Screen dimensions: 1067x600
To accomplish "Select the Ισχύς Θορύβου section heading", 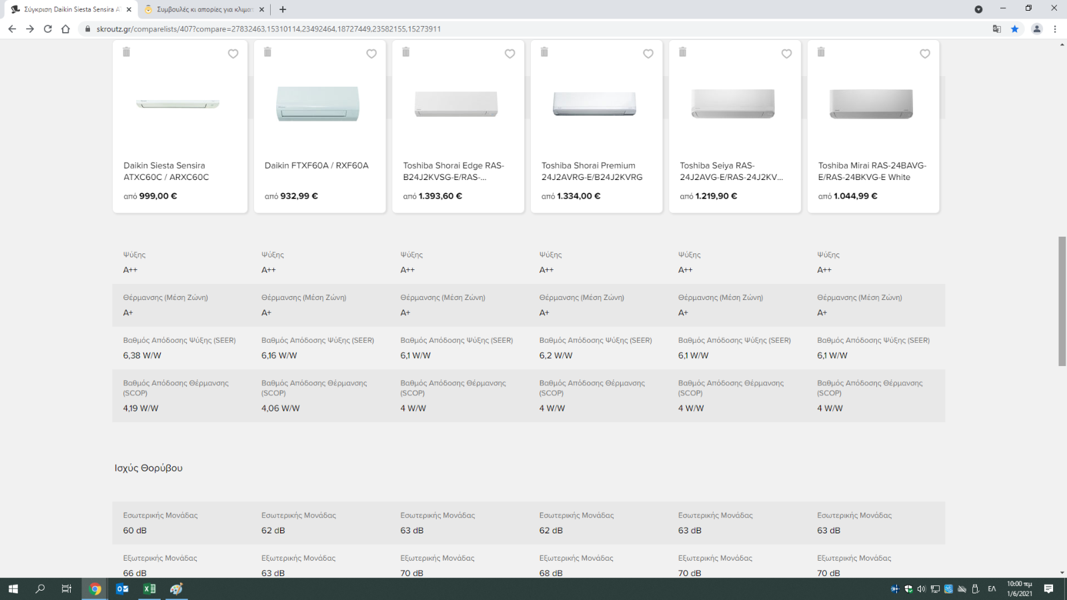I will coord(149,468).
